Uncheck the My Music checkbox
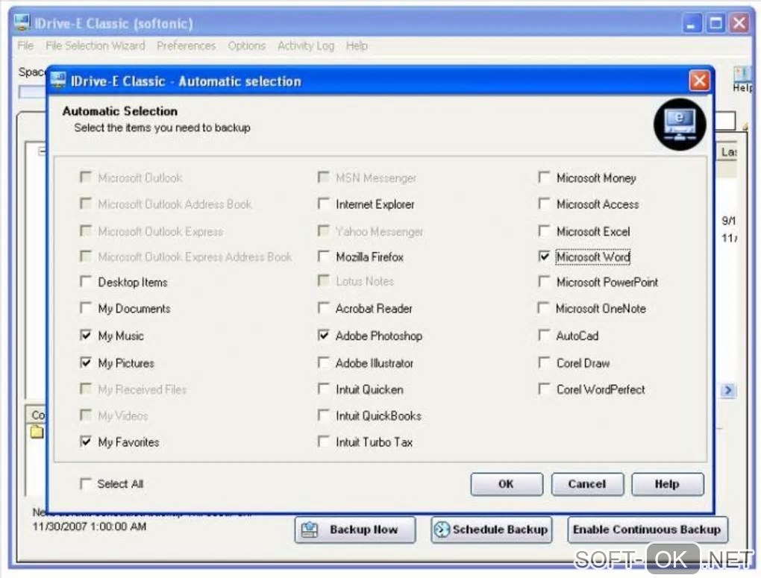This screenshot has width=761, height=578. [85, 335]
